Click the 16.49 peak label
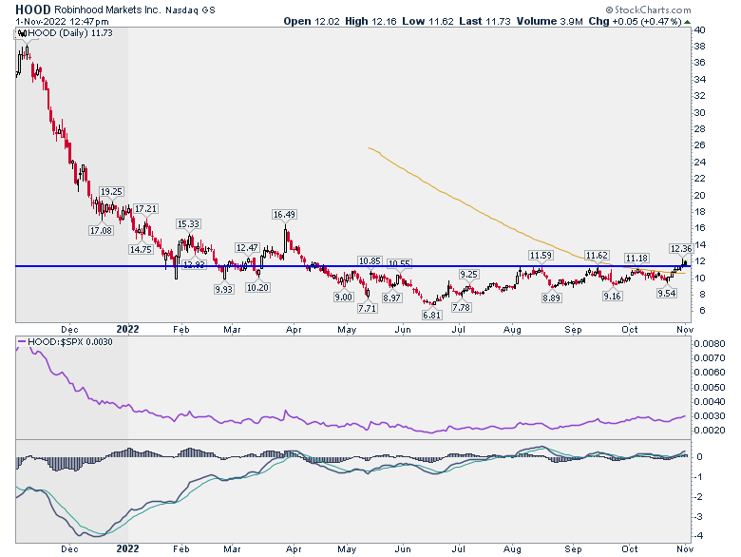This screenshot has width=741, height=557. click(284, 214)
